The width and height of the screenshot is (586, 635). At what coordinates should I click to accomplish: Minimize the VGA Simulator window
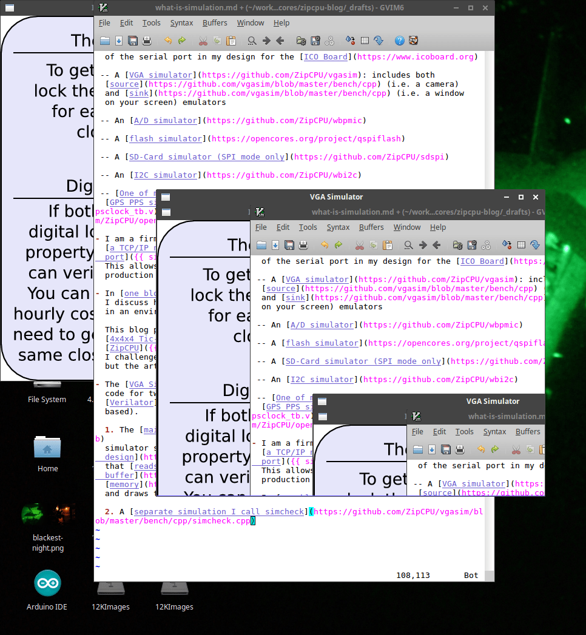tap(506, 197)
